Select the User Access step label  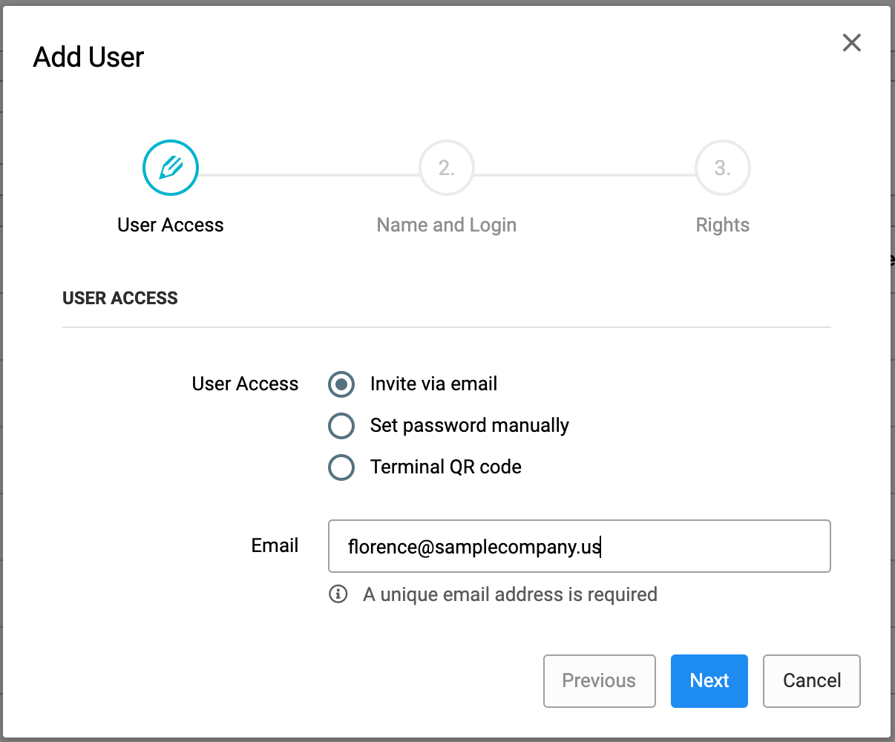coord(171,225)
